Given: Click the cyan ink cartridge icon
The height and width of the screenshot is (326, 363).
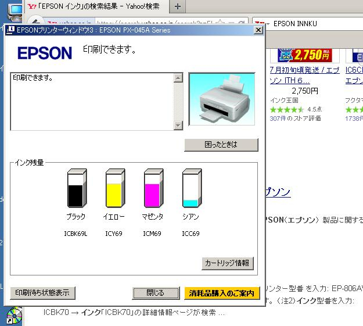Looking at the screenshot, I should point(191,188).
